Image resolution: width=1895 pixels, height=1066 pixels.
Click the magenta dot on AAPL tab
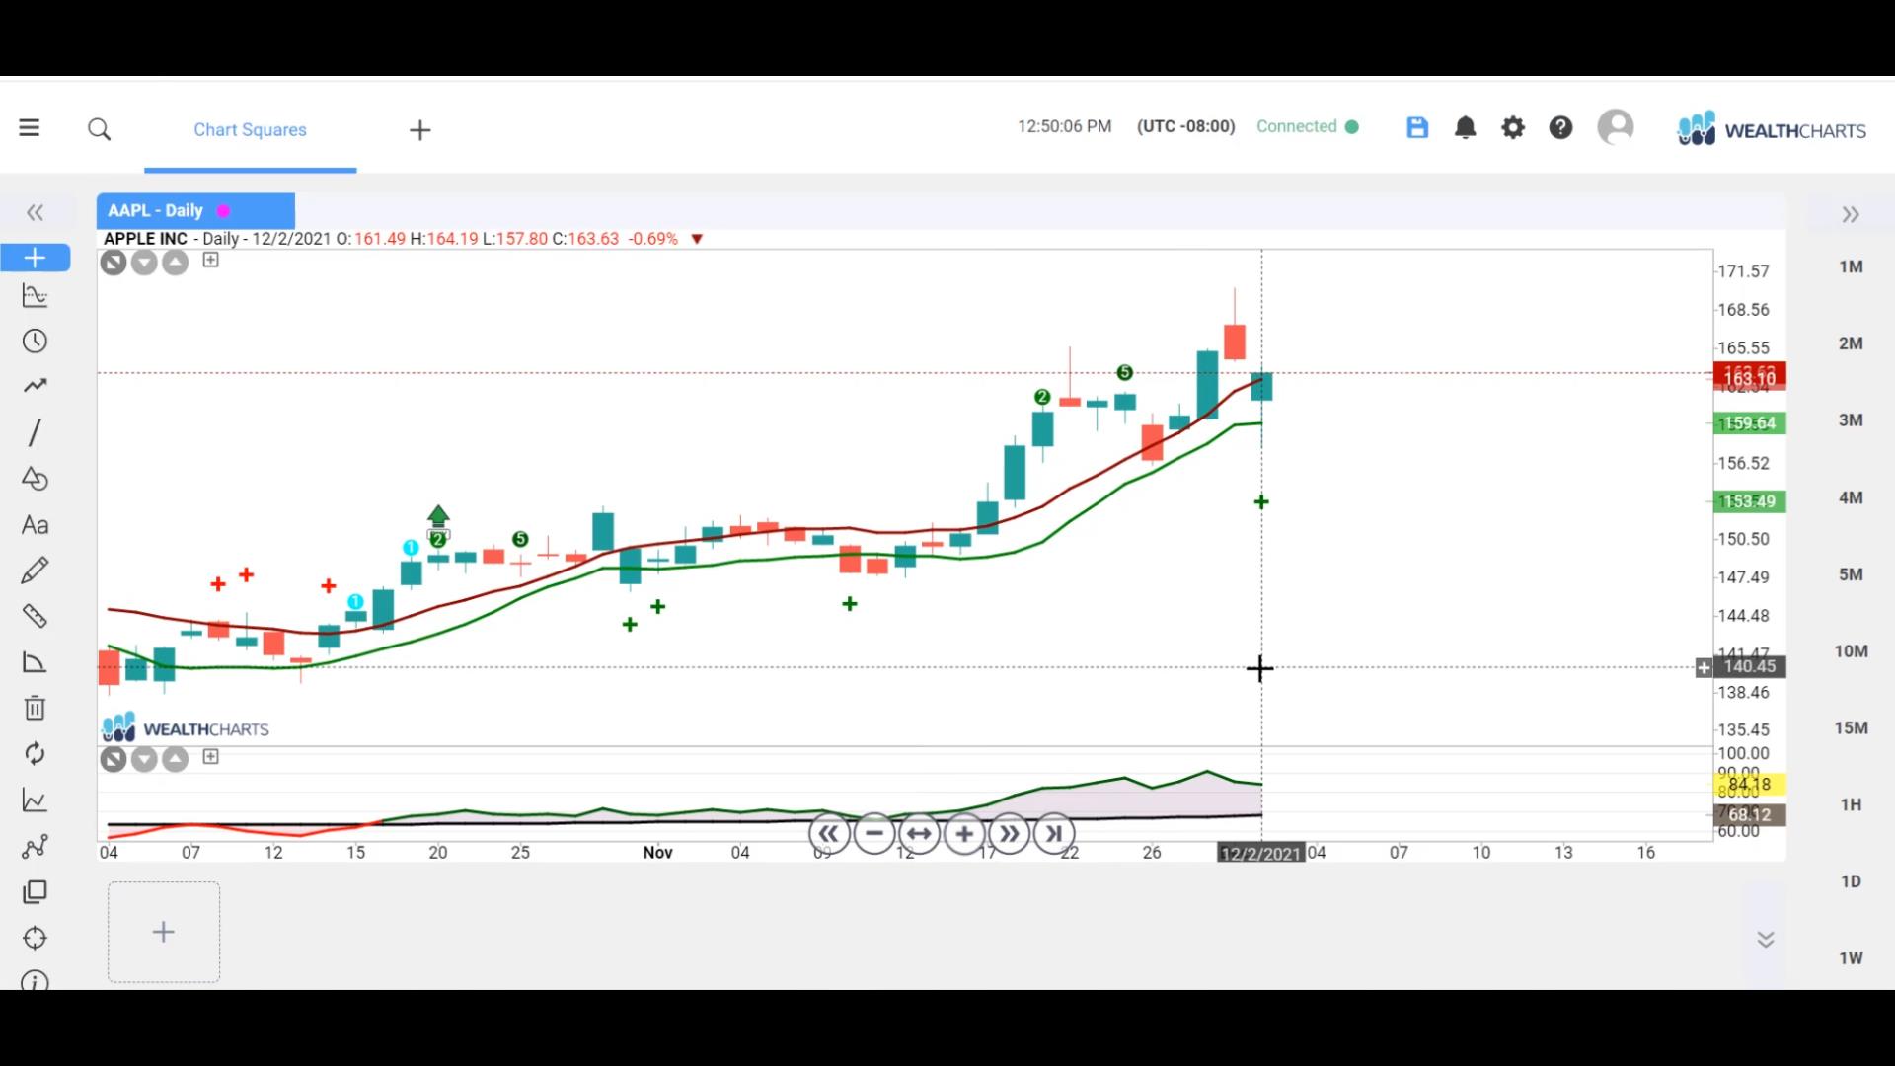pos(224,211)
